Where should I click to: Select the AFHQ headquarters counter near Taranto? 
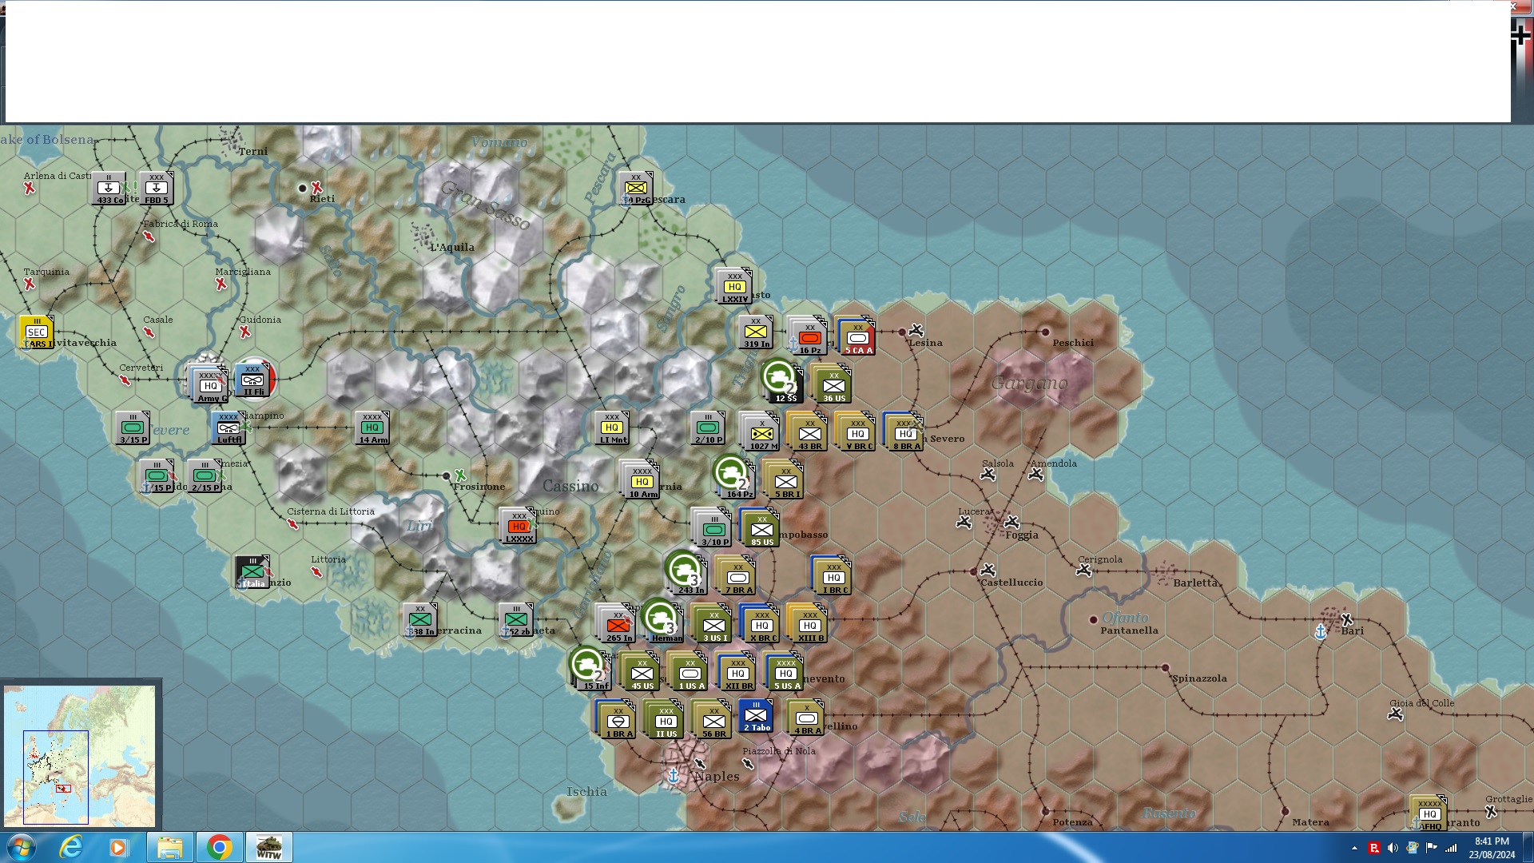1429,813
